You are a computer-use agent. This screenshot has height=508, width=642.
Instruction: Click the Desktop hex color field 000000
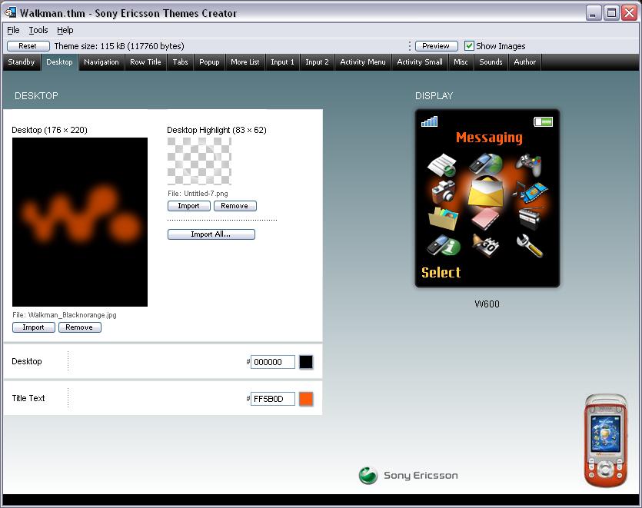[x=273, y=362]
